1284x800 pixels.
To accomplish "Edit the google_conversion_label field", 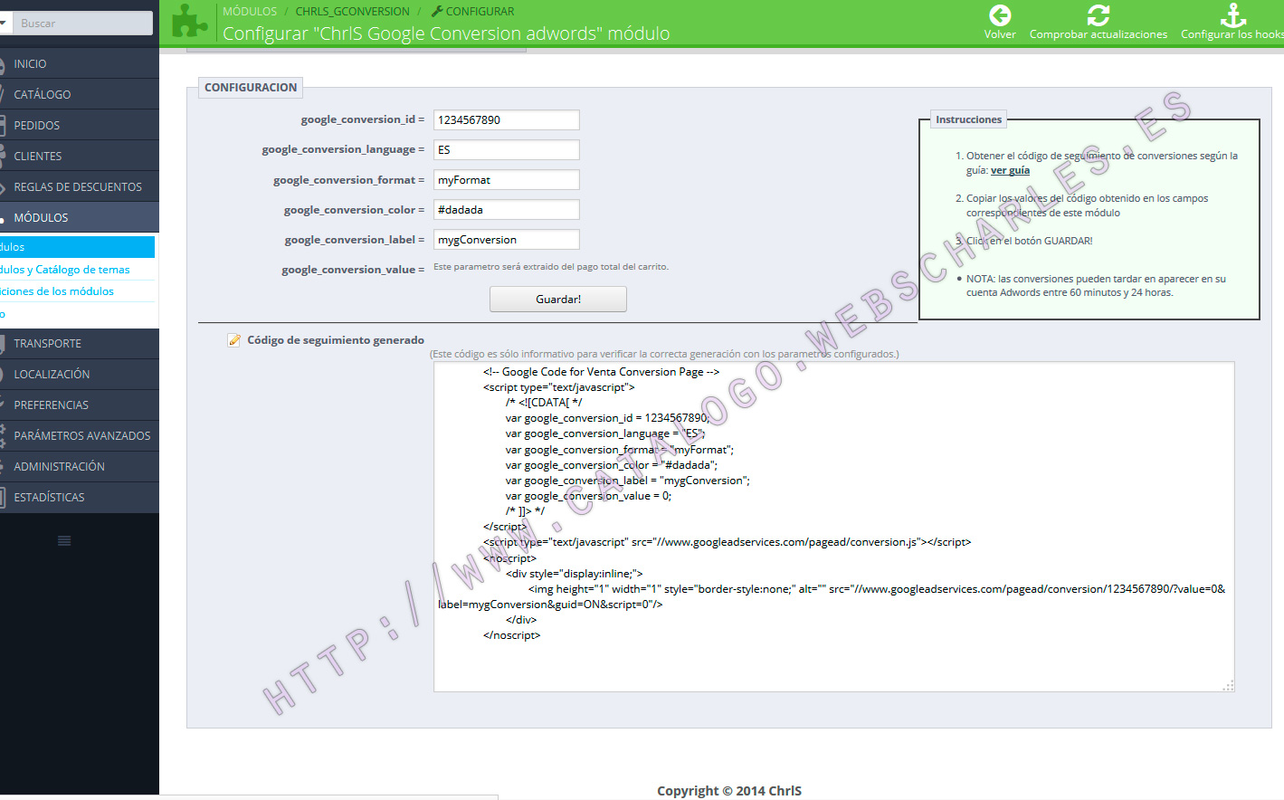I will click(x=507, y=240).
